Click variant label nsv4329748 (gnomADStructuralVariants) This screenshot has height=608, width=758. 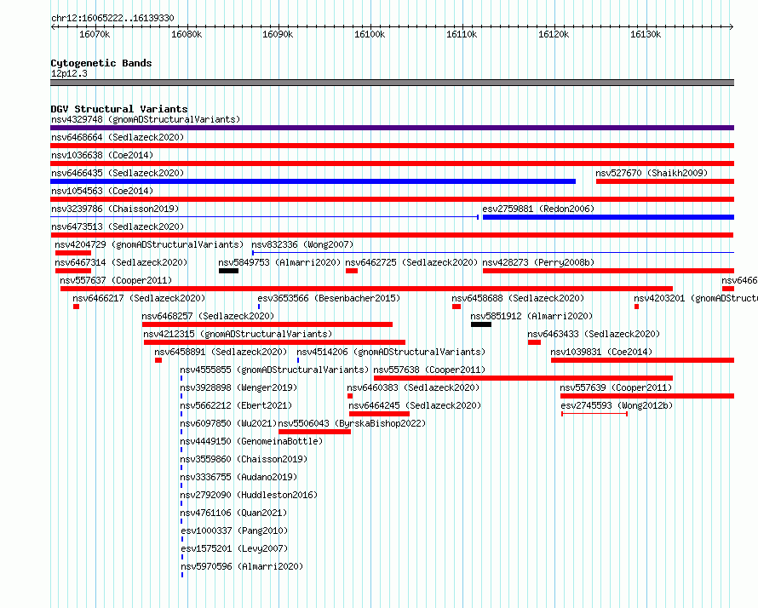coord(146,119)
